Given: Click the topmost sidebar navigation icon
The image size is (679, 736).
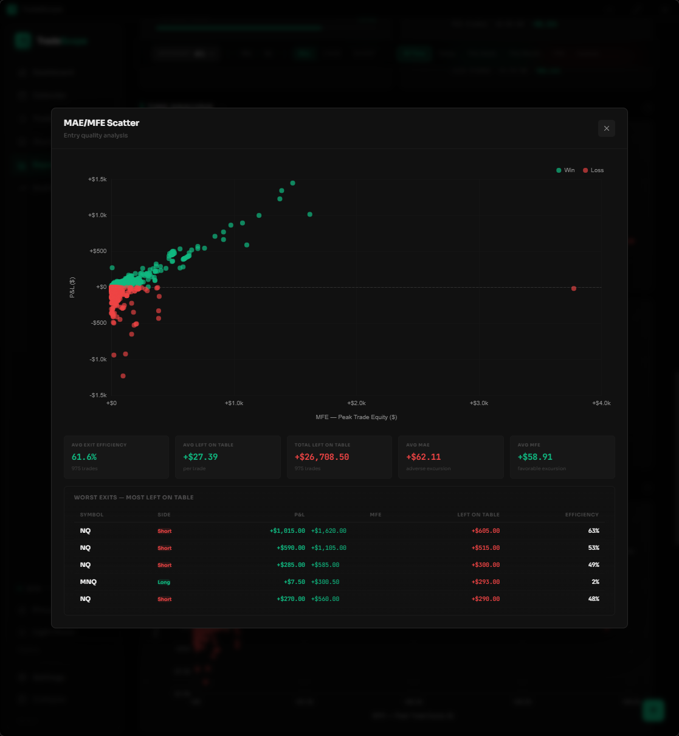Looking at the screenshot, I should click(22, 72).
